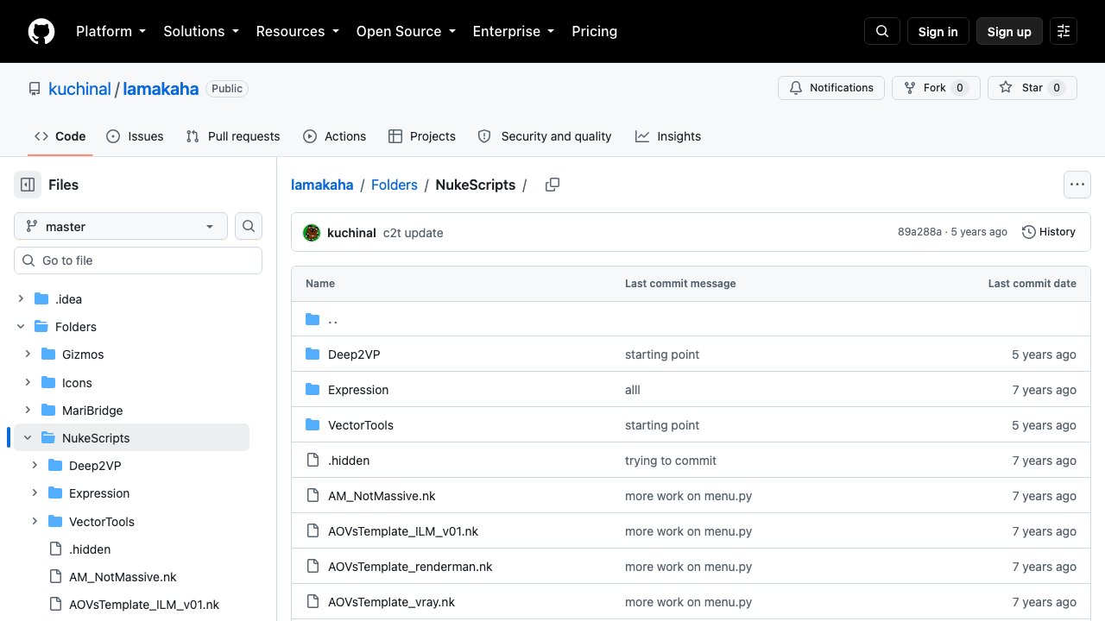Collapse the Folders directory chevron

21,327
